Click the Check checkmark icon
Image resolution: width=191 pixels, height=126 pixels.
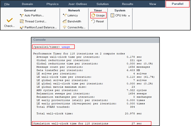9,20
